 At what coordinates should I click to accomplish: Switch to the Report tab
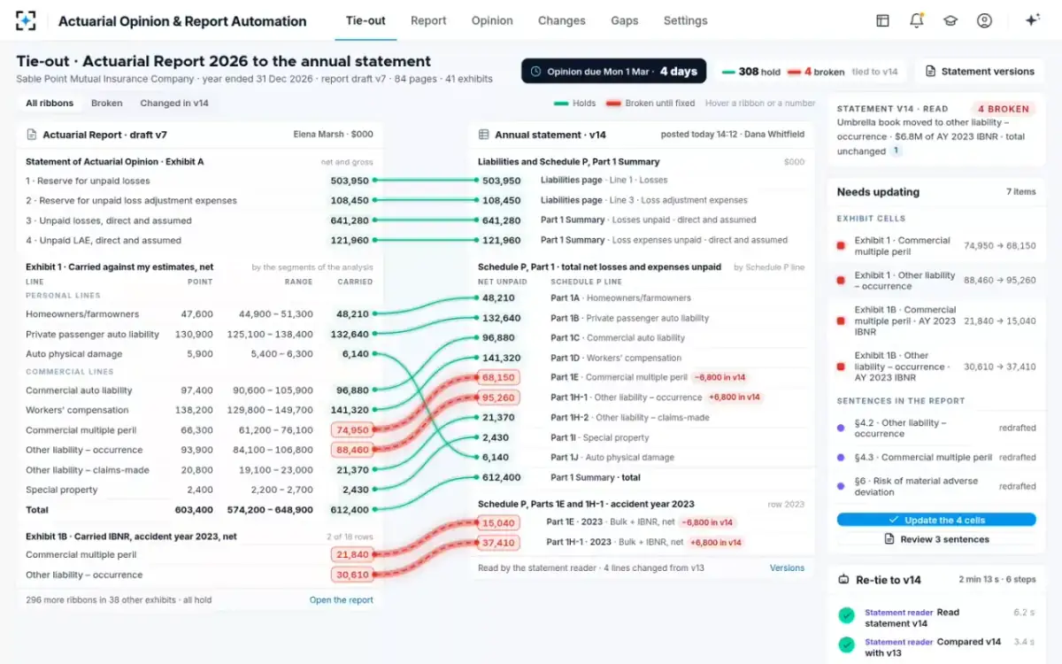[428, 20]
